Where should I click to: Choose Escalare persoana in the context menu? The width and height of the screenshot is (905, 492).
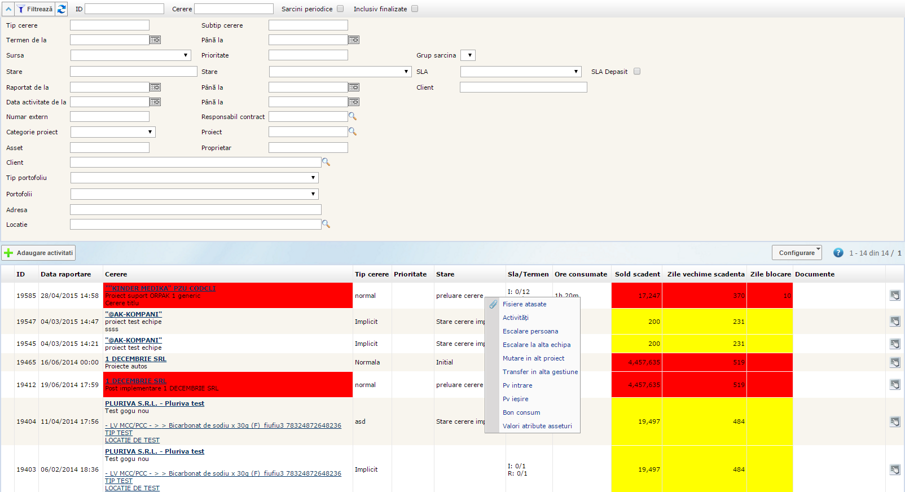click(530, 331)
